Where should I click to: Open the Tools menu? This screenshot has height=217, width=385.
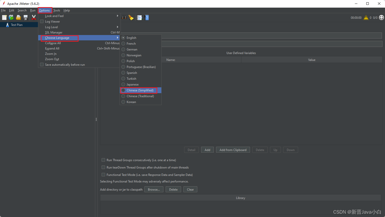56,10
